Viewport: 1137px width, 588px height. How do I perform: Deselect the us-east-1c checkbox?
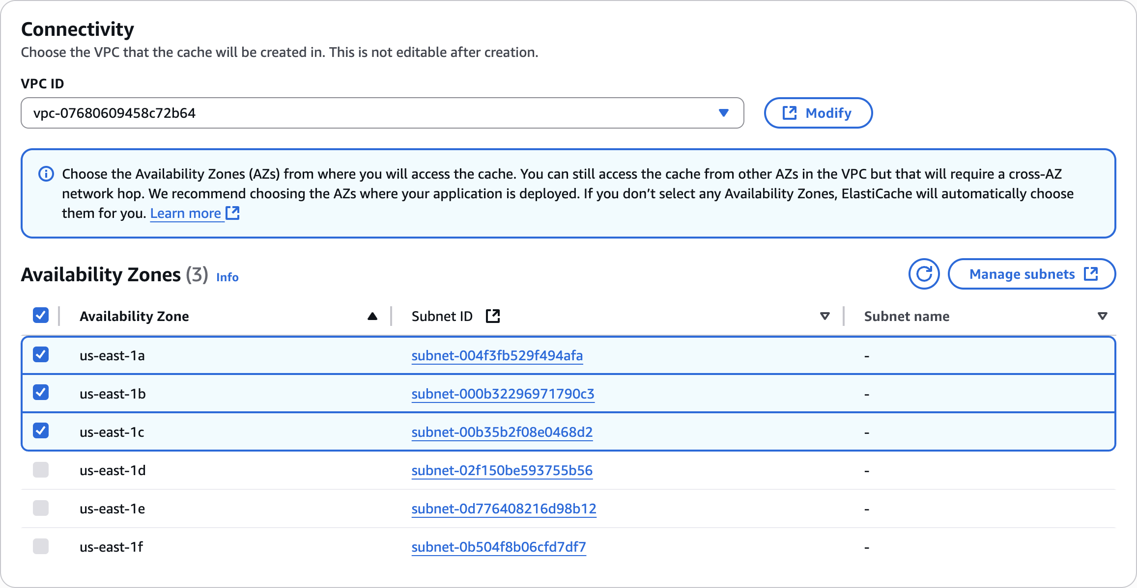coord(41,431)
